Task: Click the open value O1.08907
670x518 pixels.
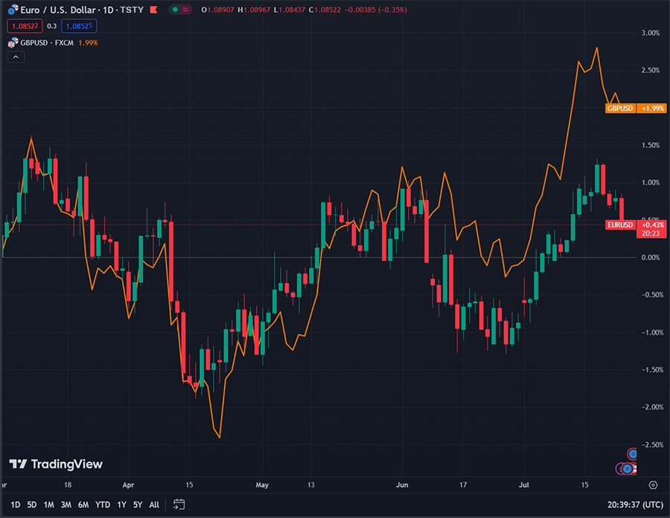Action: tap(218, 10)
